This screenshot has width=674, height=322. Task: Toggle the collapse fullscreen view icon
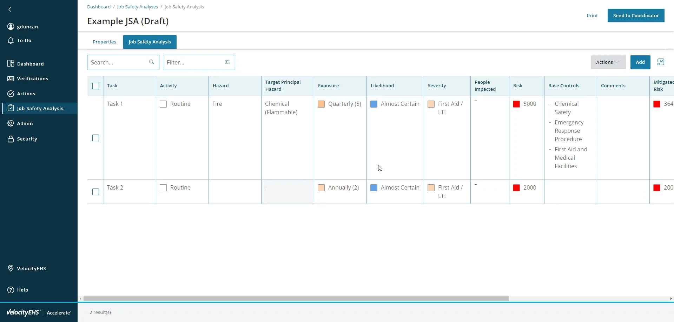coord(661,62)
